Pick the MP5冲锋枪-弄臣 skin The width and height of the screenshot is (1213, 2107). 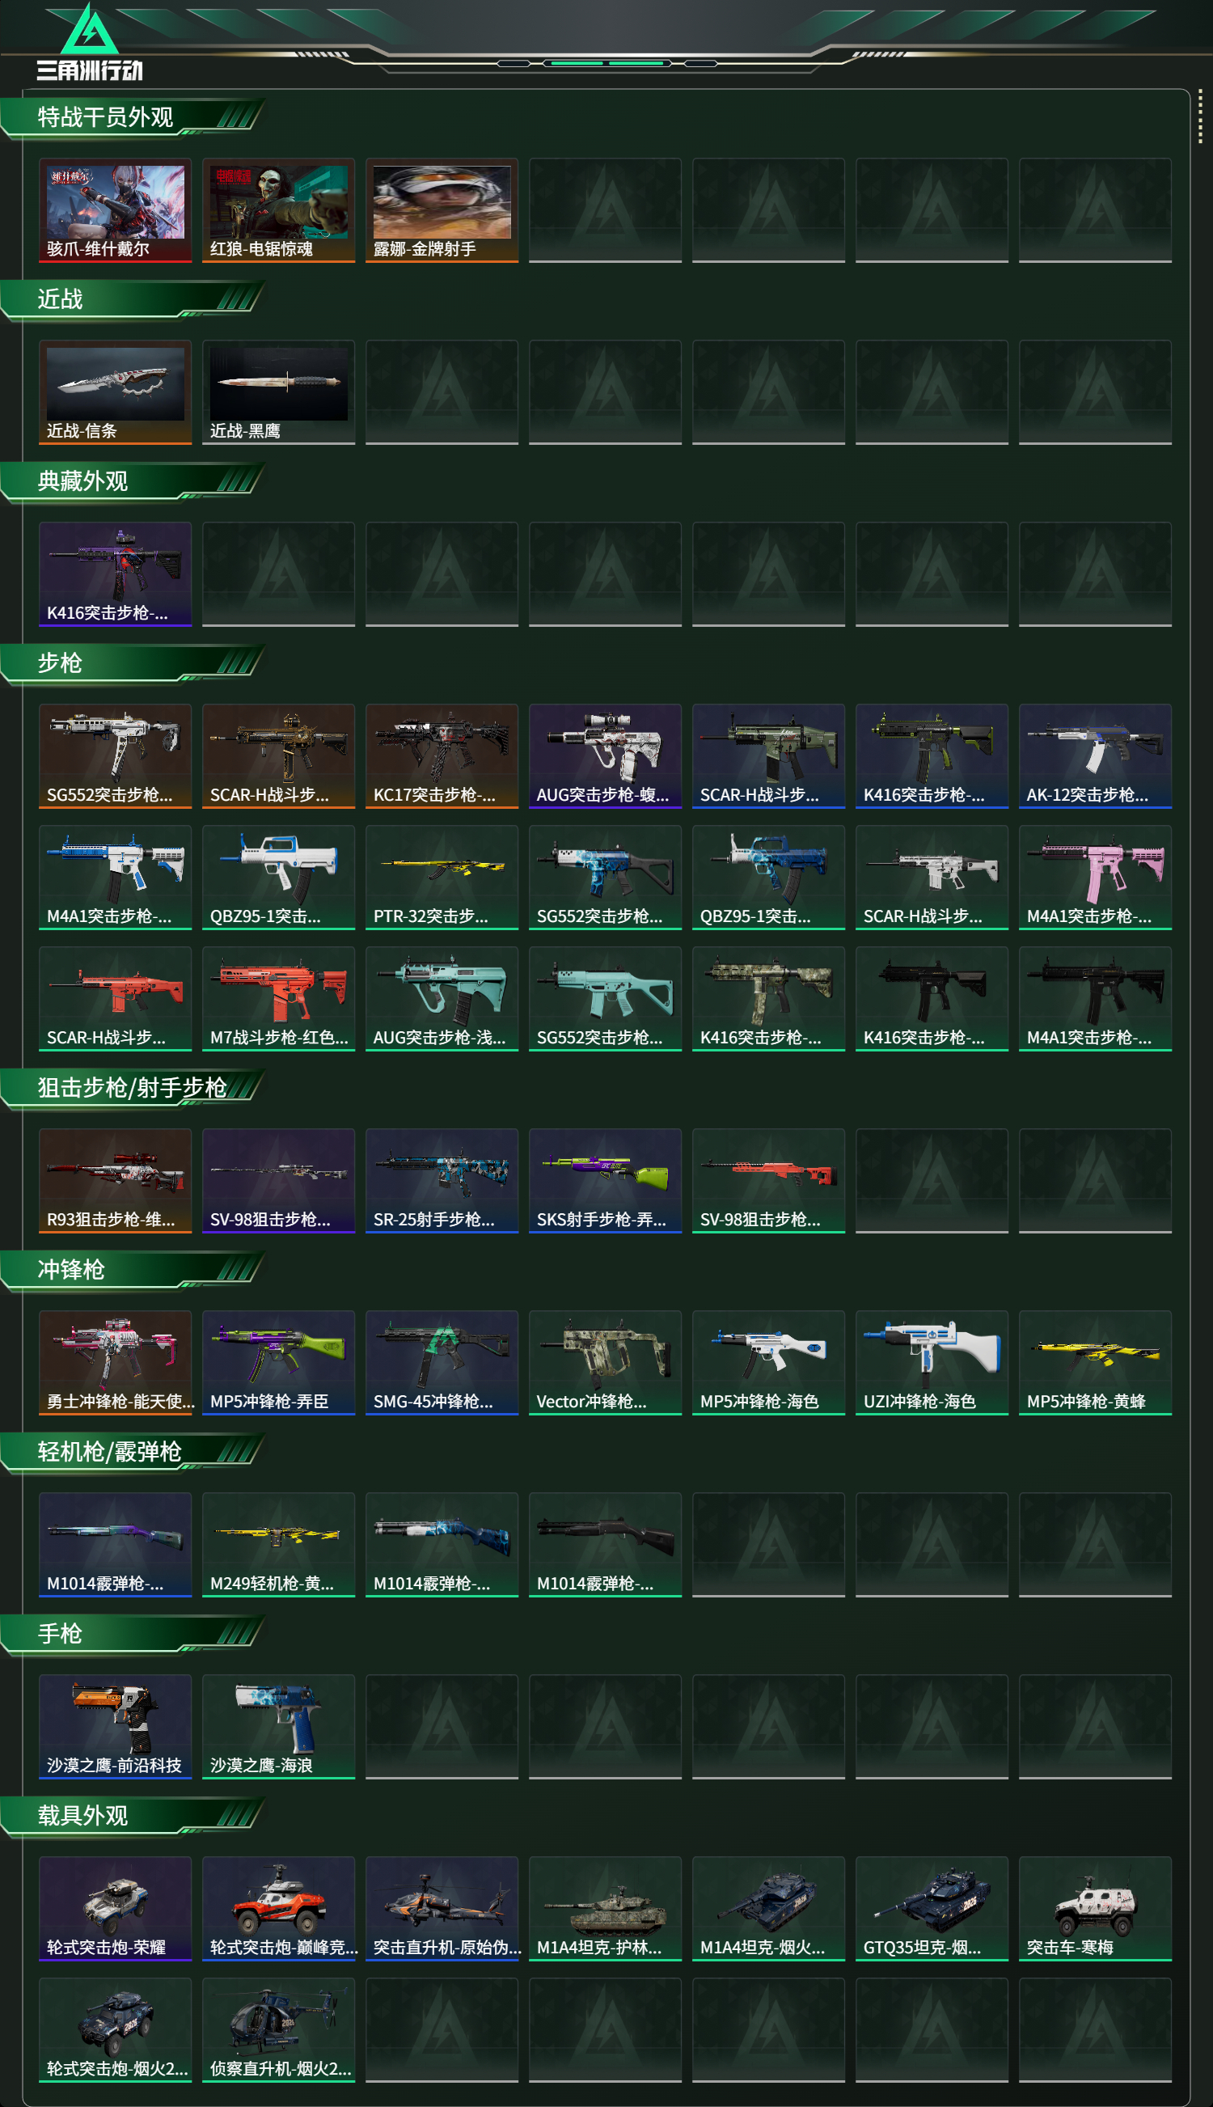[278, 1363]
